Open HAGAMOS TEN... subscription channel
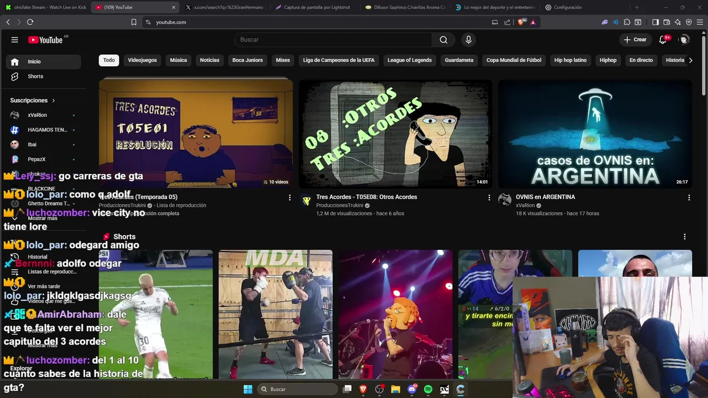 coord(43,130)
